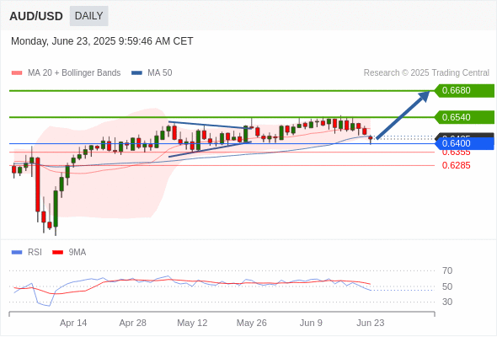Click the red 9MA legend swatch
The height and width of the screenshot is (337, 497).
(57, 253)
